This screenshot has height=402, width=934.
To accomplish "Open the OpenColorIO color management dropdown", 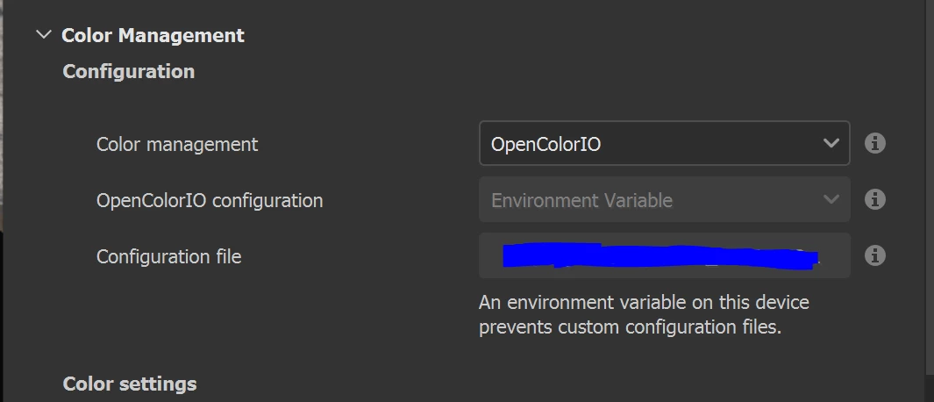I will coord(664,143).
